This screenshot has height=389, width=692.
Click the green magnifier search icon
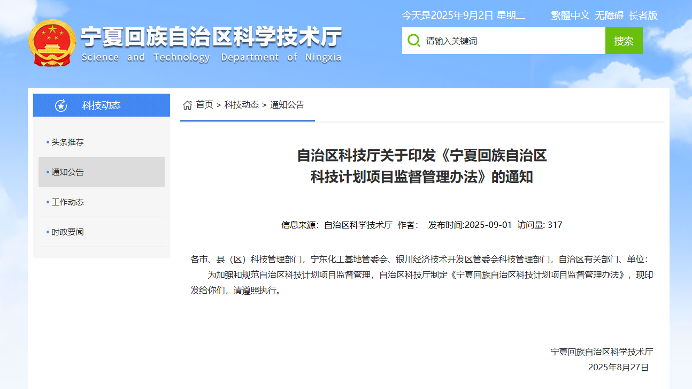(x=413, y=41)
